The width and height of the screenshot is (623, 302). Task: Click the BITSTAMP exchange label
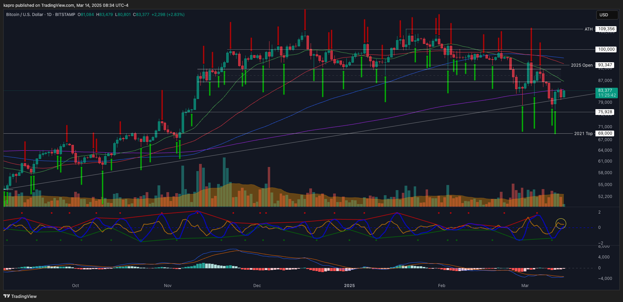pos(65,15)
